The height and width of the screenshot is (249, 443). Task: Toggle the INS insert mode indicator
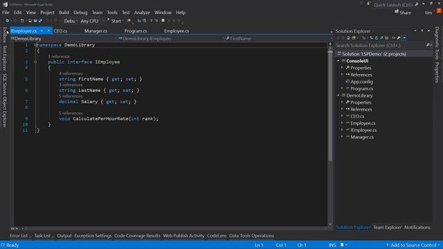[x=332, y=245]
